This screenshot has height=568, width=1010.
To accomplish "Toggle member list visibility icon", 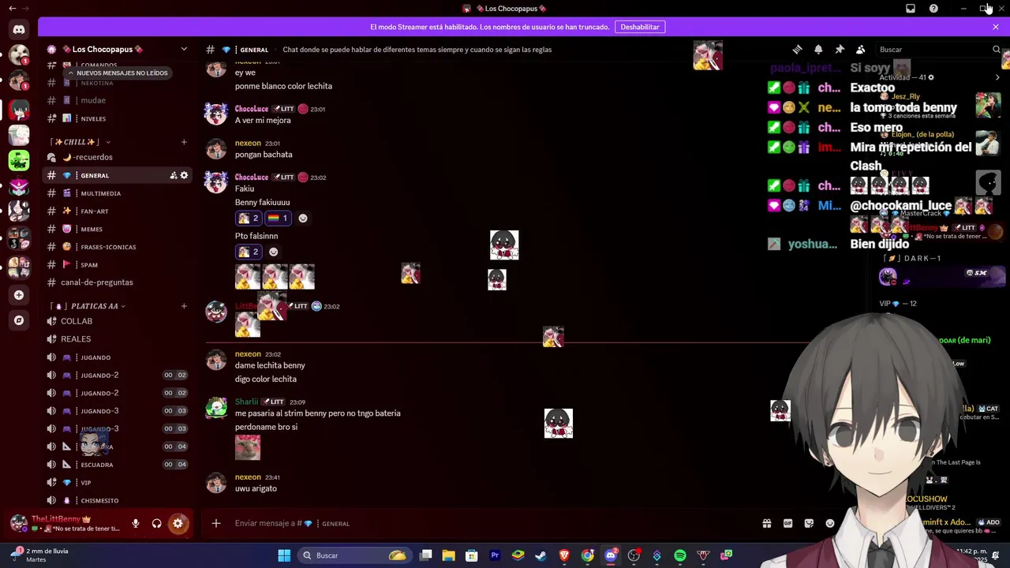I will point(861,50).
